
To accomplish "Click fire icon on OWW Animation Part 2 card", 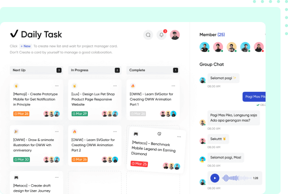I will 74,132.
